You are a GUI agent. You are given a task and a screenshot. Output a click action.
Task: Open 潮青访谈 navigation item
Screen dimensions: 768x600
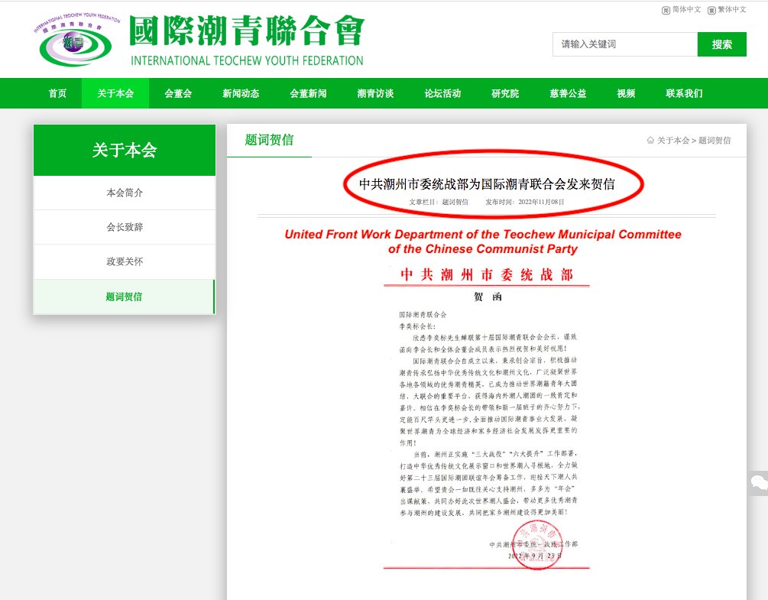[375, 93]
